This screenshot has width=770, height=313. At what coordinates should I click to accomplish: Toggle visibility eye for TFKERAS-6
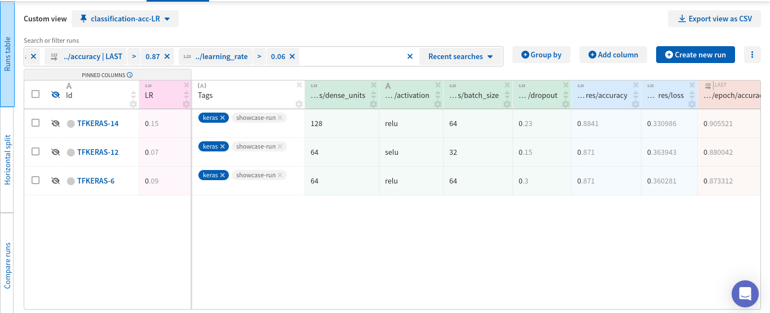55,181
